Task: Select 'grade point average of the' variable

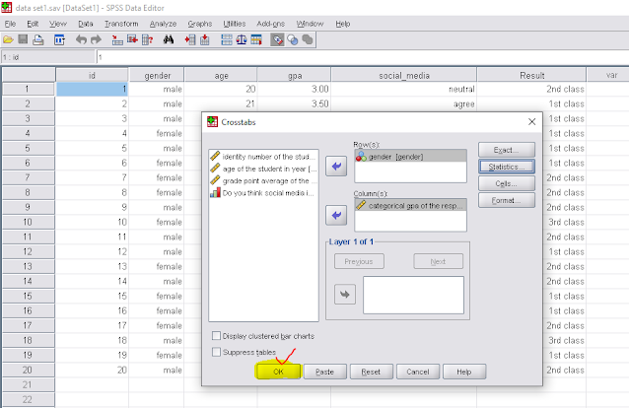Action: coord(263,181)
